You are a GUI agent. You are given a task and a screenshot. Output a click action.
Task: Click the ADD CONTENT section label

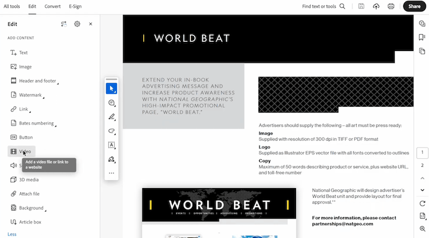click(x=21, y=38)
